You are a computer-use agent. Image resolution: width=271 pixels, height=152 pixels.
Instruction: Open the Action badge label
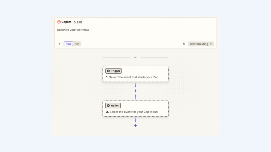pos(115,106)
